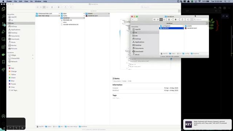Click Edit Tags icon in front karabiner window toolbar
This screenshot has height=131, width=233.
coord(188,19)
